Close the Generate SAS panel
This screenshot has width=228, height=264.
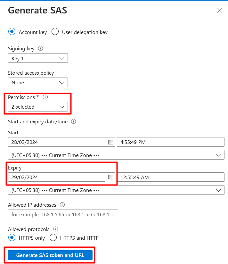[220, 11]
